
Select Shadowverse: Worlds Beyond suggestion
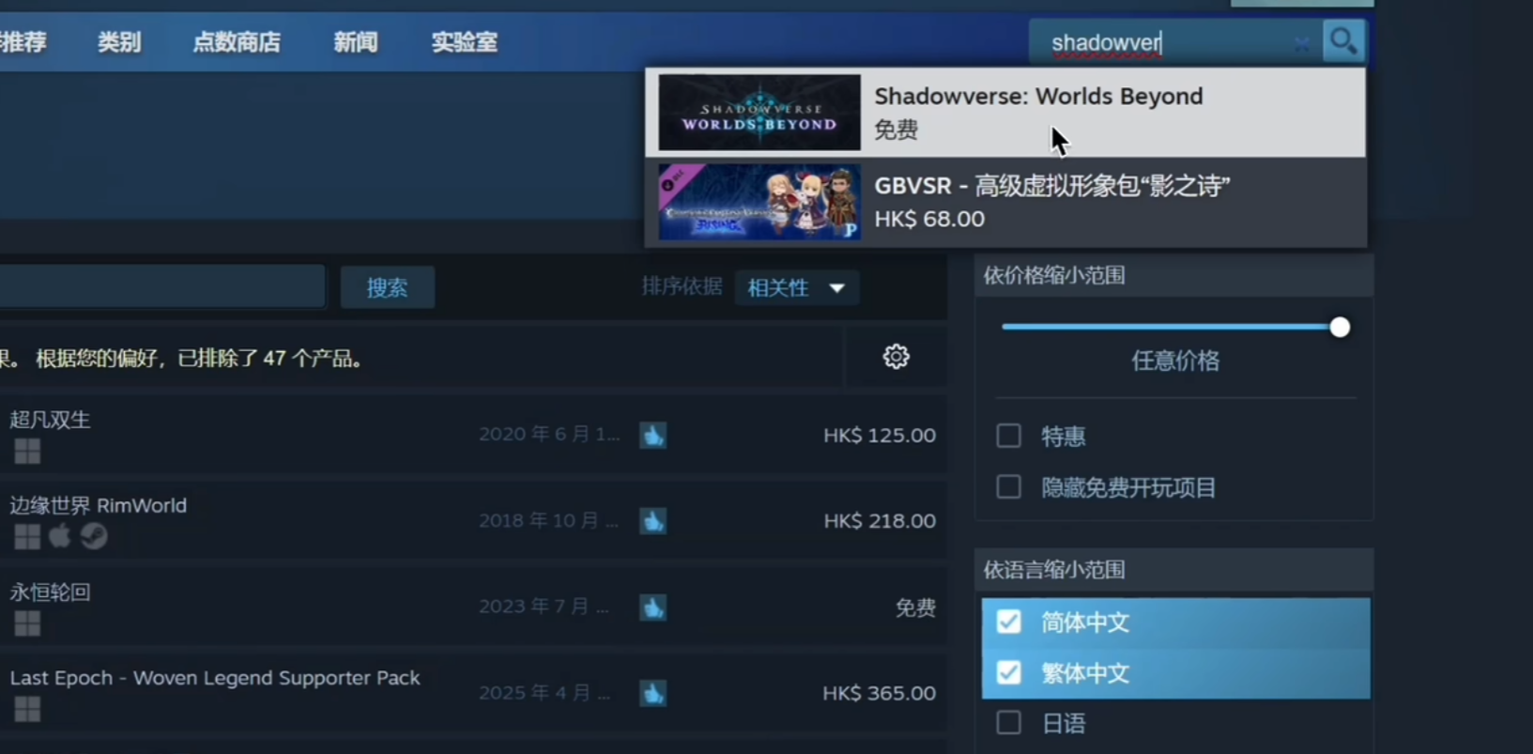tap(1005, 113)
